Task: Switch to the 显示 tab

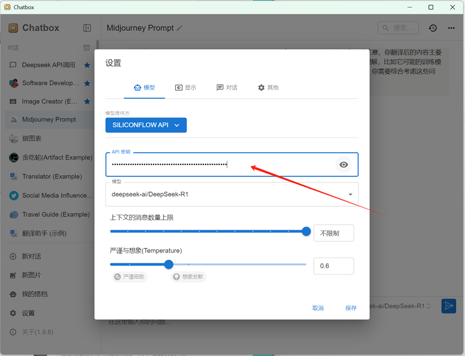Action: pyautogui.click(x=185, y=87)
